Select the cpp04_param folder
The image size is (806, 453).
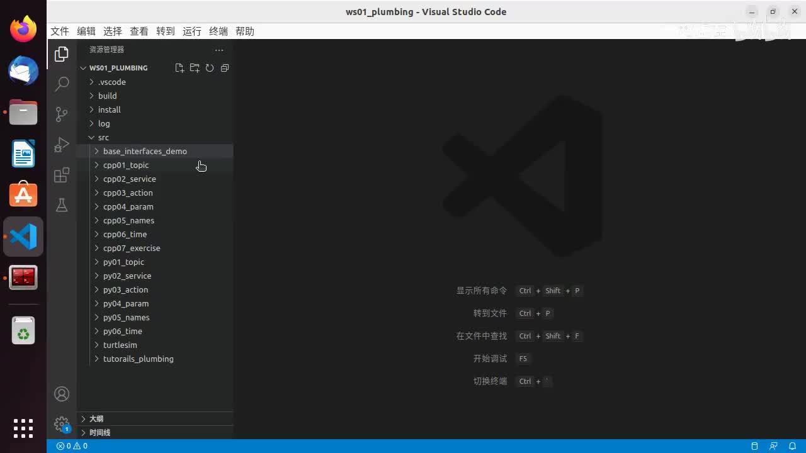155,206
